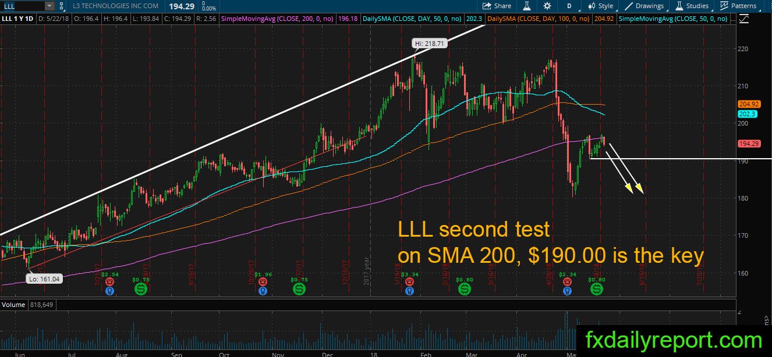
Task: Open the D timeframe selector
Action: tap(571, 6)
